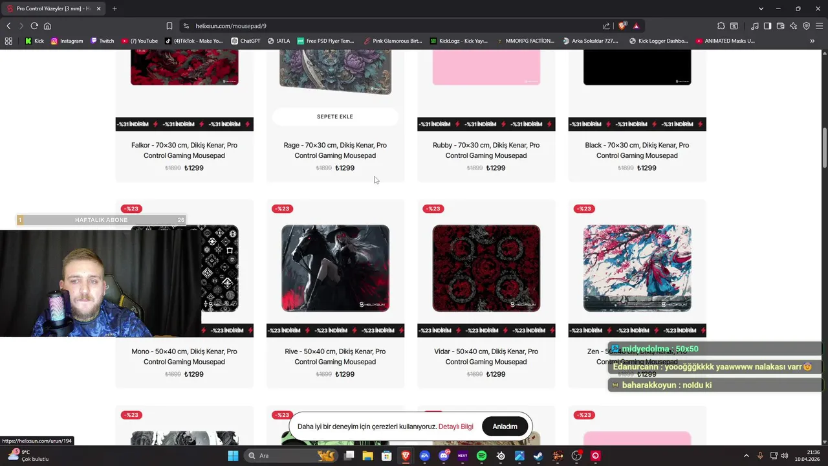Screen dimensions: 828x466
Task: Bookmark this page with the bookmark icon
Action: 169,26
